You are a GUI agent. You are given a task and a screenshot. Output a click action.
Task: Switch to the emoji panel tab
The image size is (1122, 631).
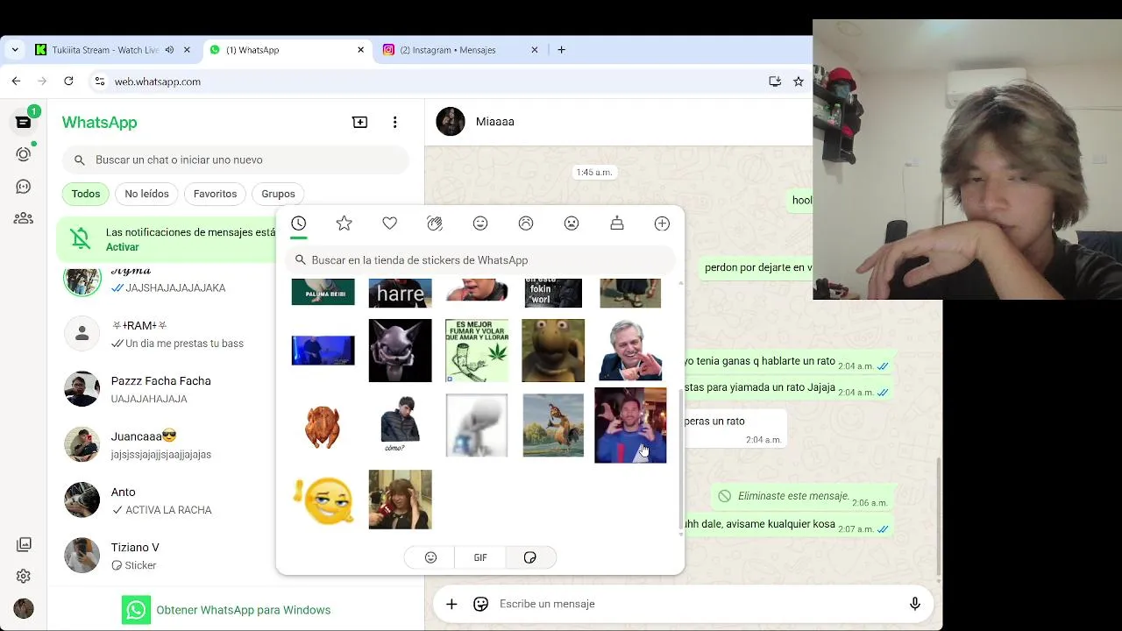(x=430, y=557)
